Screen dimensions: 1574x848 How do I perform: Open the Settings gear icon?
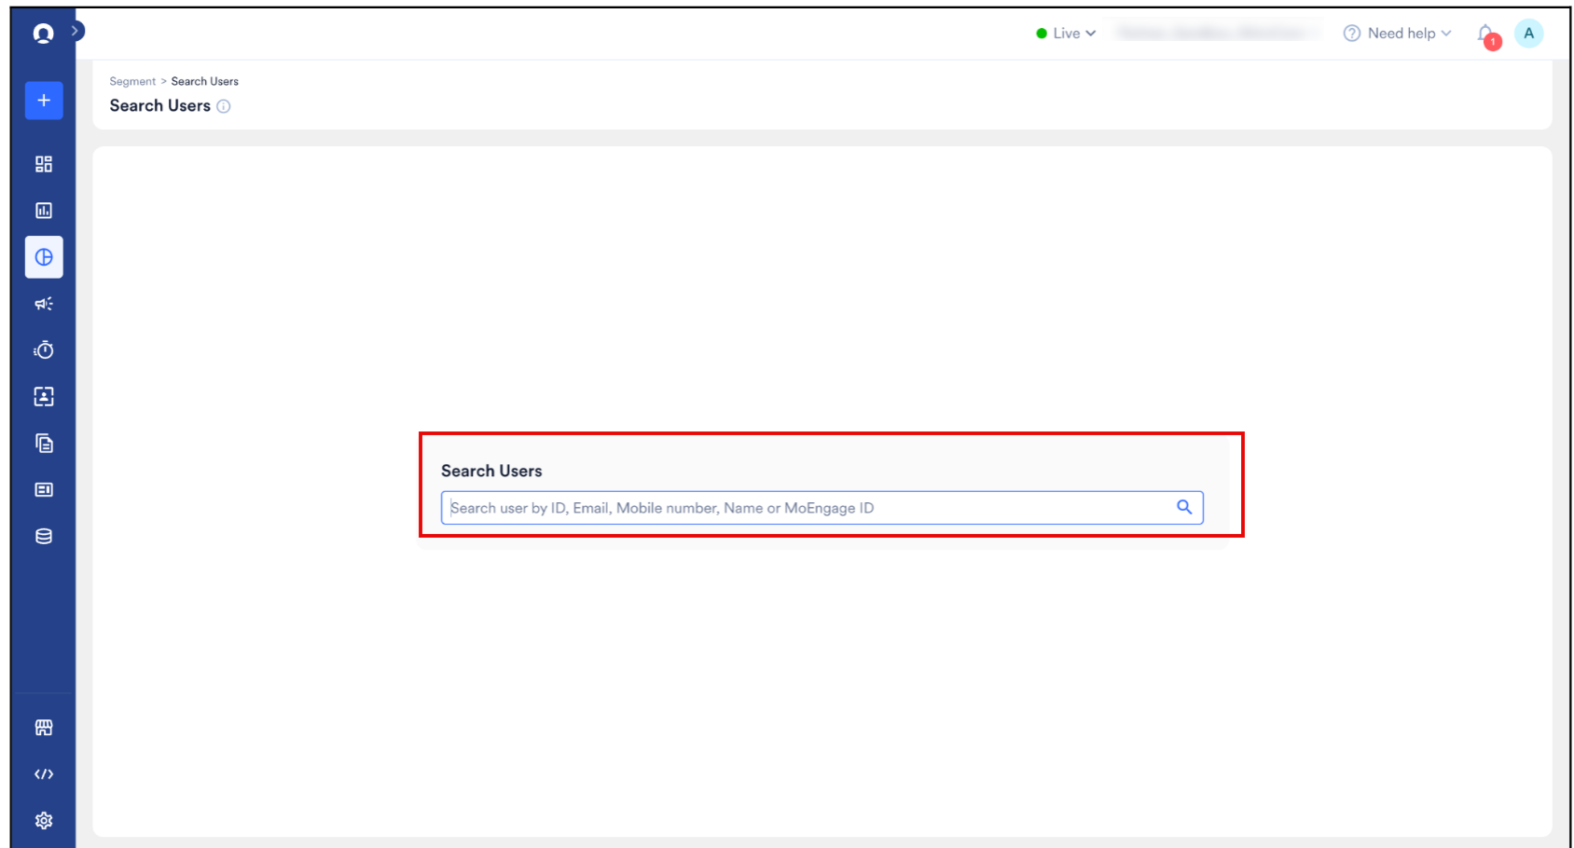[x=44, y=821]
